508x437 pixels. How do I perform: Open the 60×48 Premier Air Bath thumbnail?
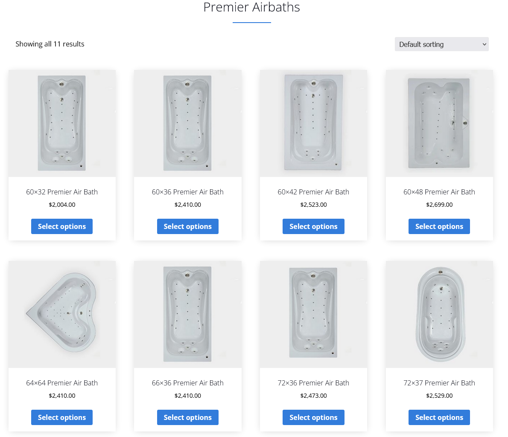pos(439,123)
